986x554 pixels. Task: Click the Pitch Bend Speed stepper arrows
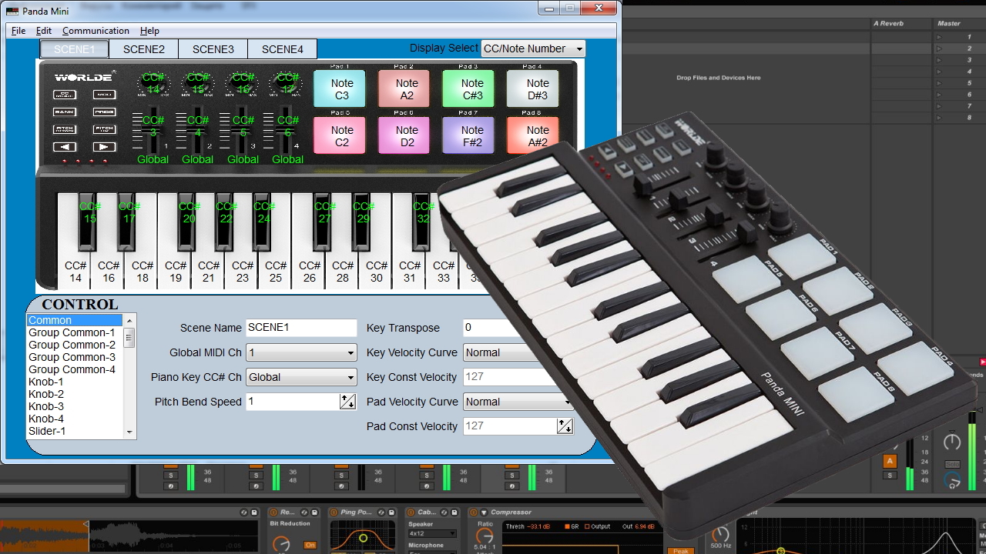point(348,402)
